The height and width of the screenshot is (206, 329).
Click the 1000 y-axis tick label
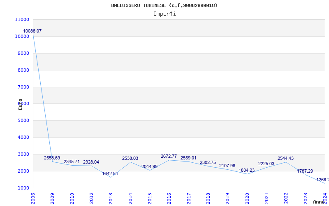click(23, 188)
